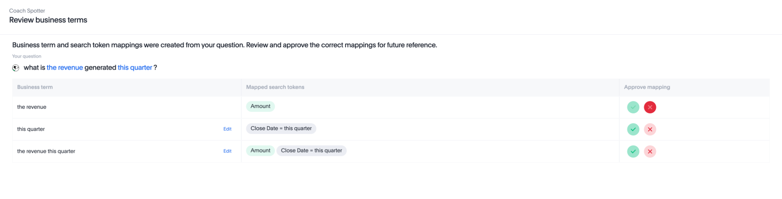Select the Amount token in first row
The height and width of the screenshot is (199, 782).
260,106
